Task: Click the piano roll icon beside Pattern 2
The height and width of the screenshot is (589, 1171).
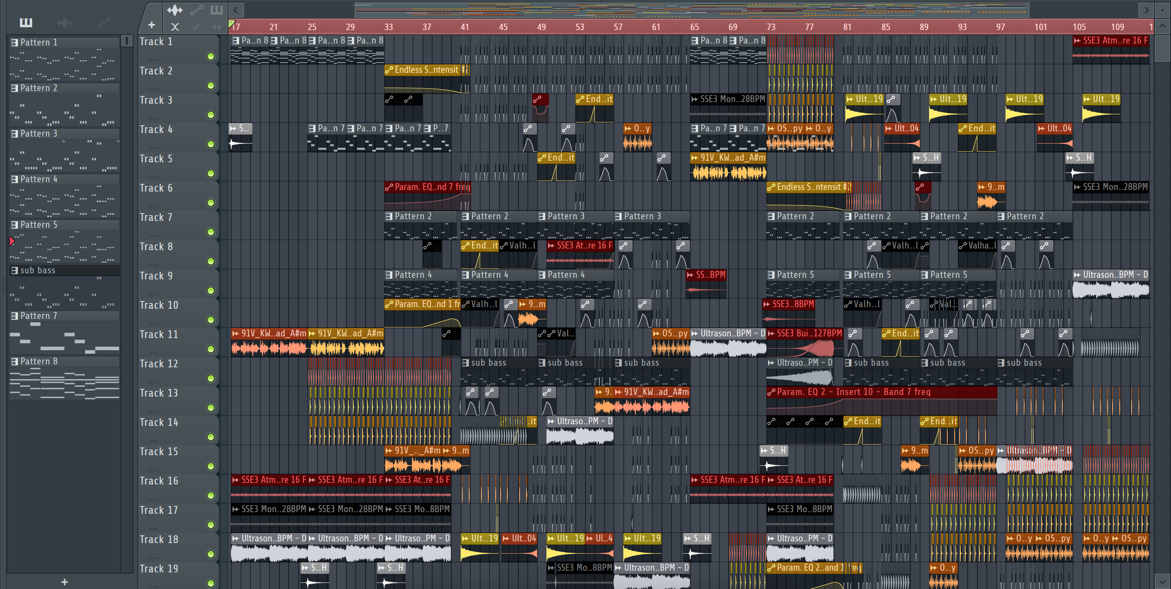Action: [x=15, y=88]
